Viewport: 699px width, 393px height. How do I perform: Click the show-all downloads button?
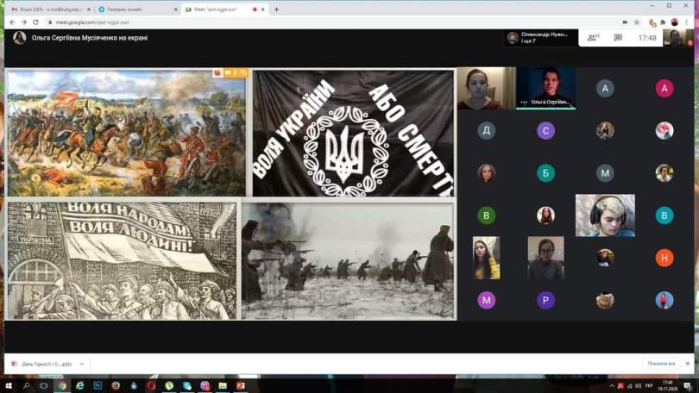click(x=661, y=364)
